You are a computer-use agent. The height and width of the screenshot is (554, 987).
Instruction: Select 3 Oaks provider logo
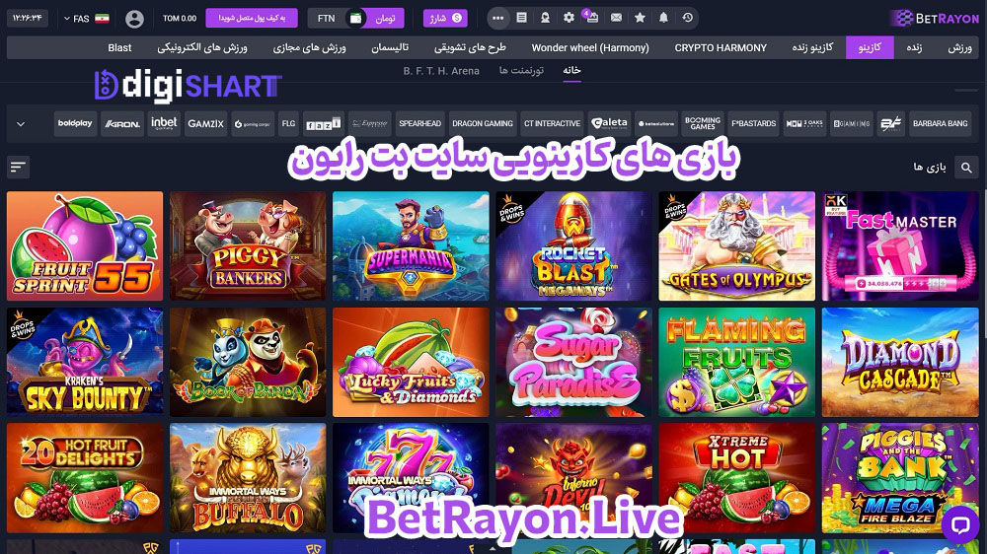click(x=804, y=124)
